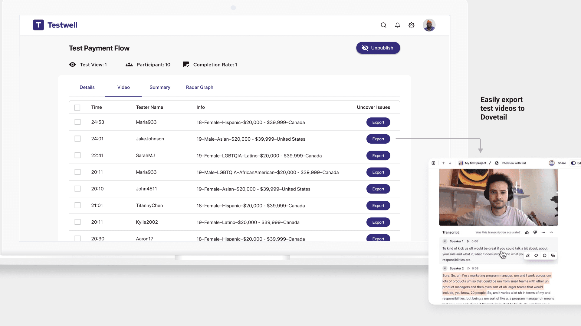581x326 pixels.
Task: Open search in the Testwell header
Action: (x=383, y=25)
